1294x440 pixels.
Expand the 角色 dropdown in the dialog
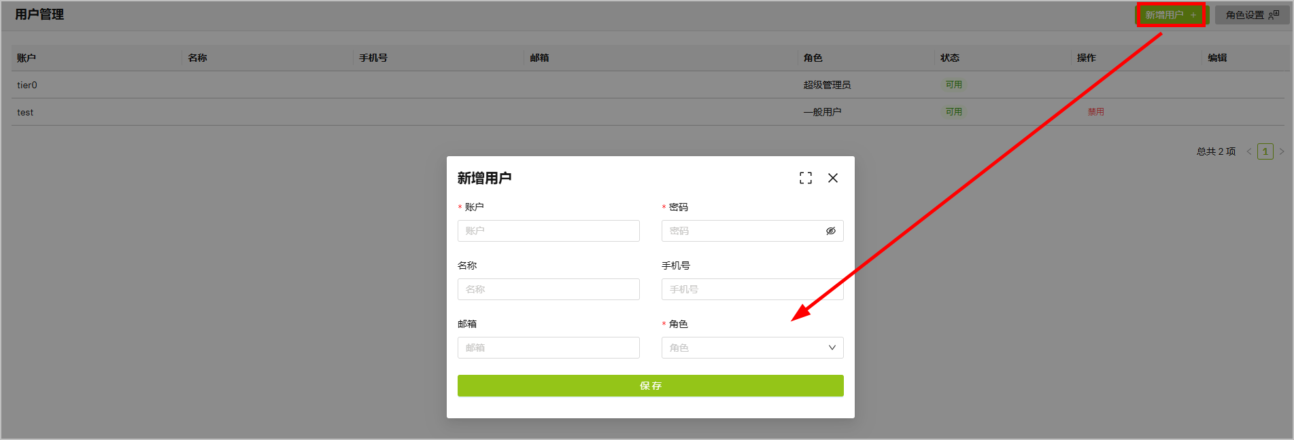(752, 348)
